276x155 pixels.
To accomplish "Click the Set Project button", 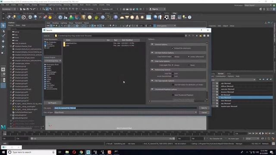I will 53,103.
